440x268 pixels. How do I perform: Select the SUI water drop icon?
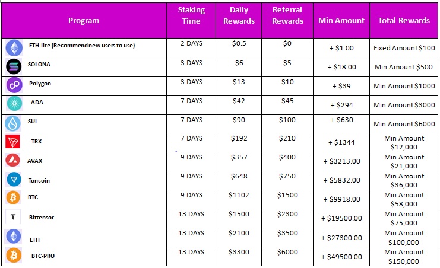[x=13, y=123]
